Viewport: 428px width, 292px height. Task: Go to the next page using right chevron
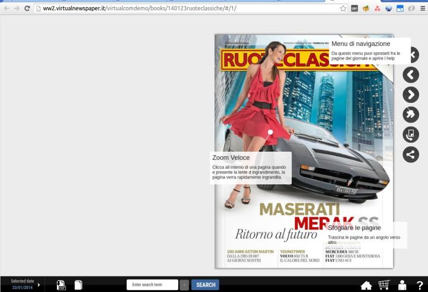click(x=411, y=95)
